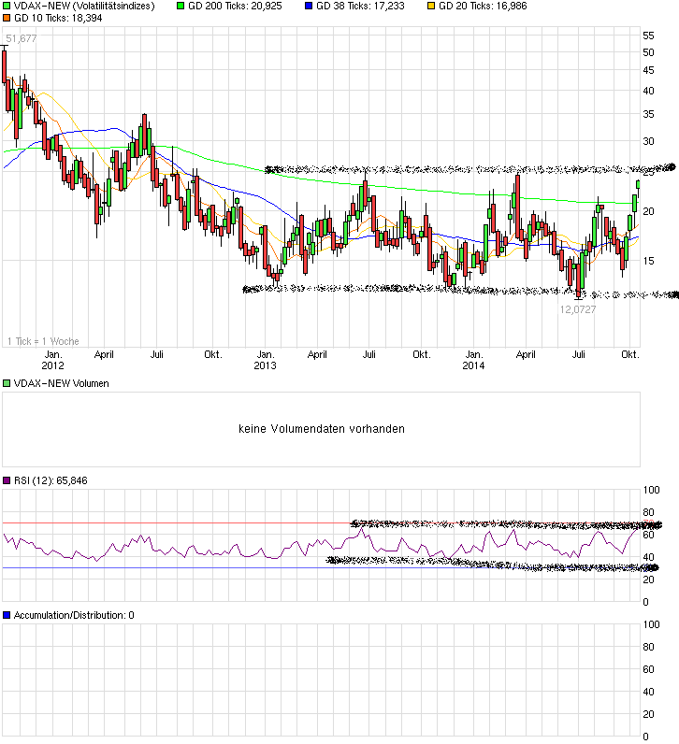Click the lowest candlestick above 12,0727
Image resolution: width=679 pixels, height=744 pixels.
click(x=578, y=280)
